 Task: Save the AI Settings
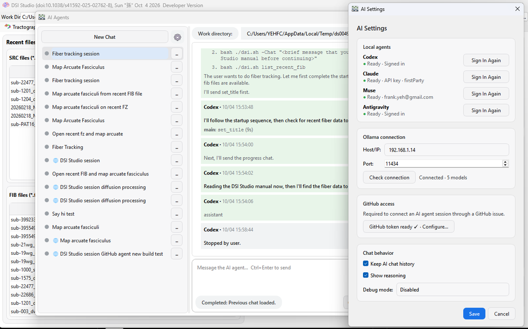(x=474, y=314)
